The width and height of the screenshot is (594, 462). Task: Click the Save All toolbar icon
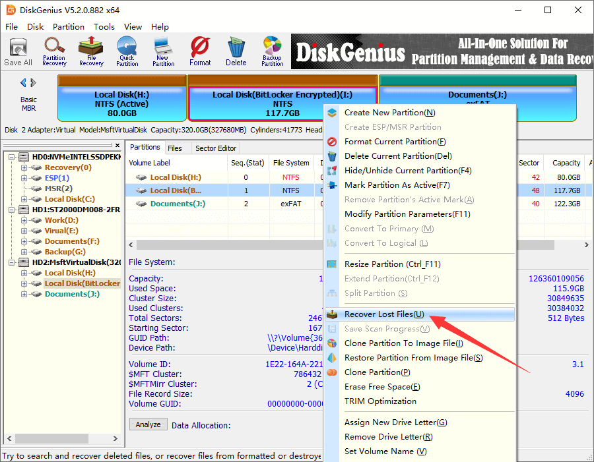18,52
